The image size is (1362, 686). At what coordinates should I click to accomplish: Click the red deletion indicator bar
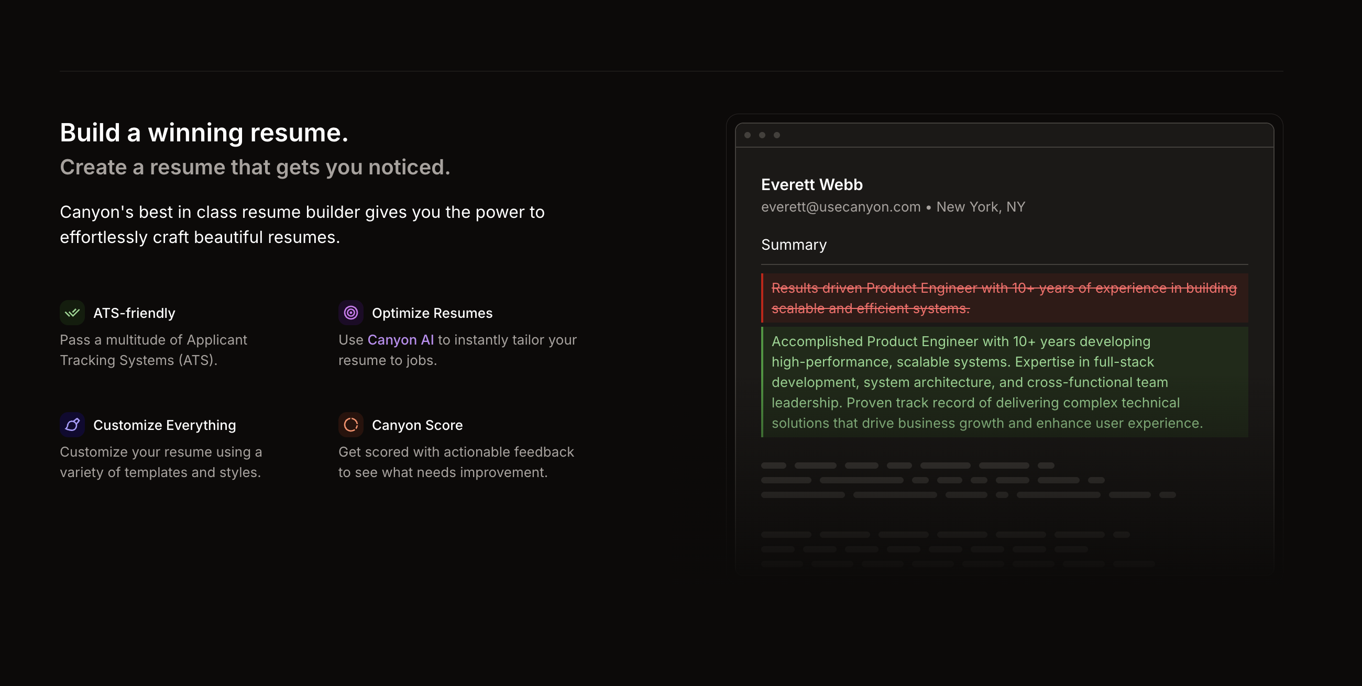click(762, 297)
